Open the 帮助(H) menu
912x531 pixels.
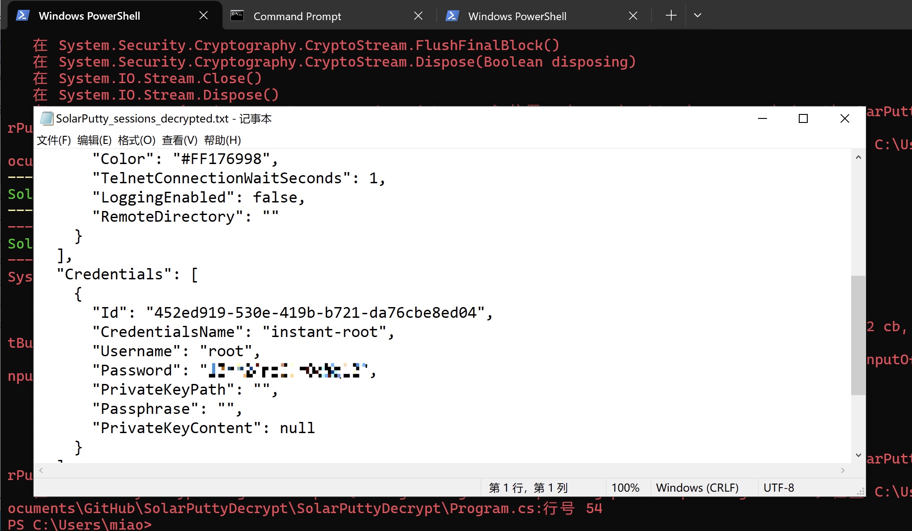[x=222, y=140]
